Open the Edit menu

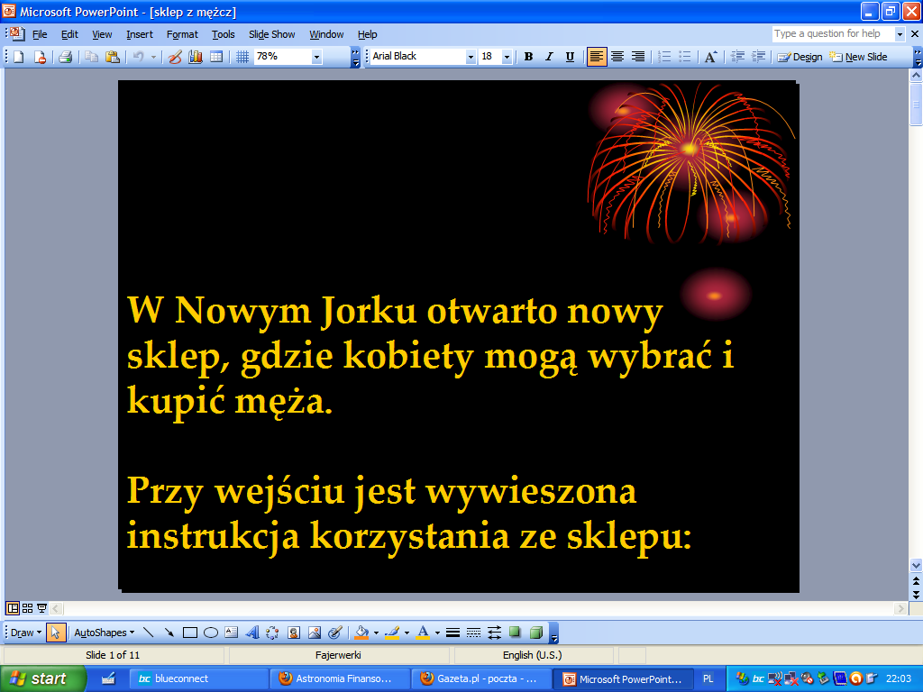[x=69, y=34]
